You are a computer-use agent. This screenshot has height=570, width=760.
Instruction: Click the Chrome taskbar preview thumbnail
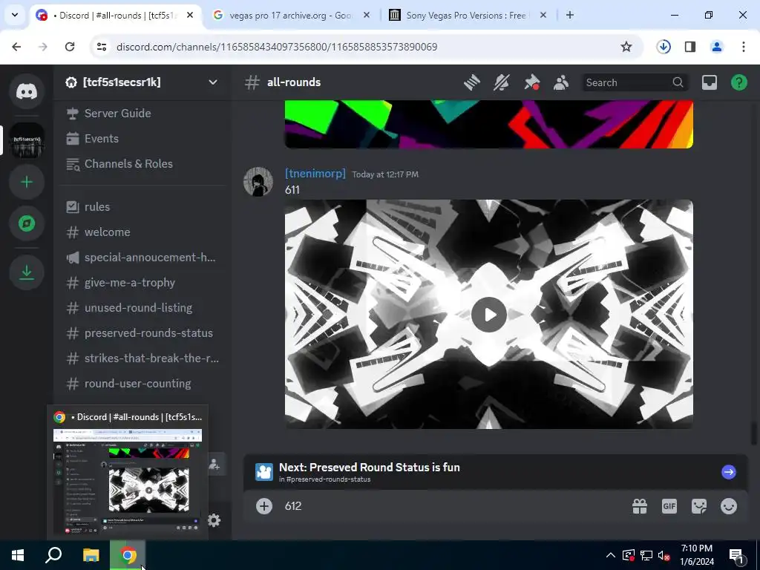(x=128, y=482)
